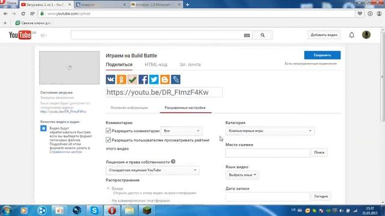Click the license help question mark
The width and height of the screenshot is (385, 216).
click(173, 161)
